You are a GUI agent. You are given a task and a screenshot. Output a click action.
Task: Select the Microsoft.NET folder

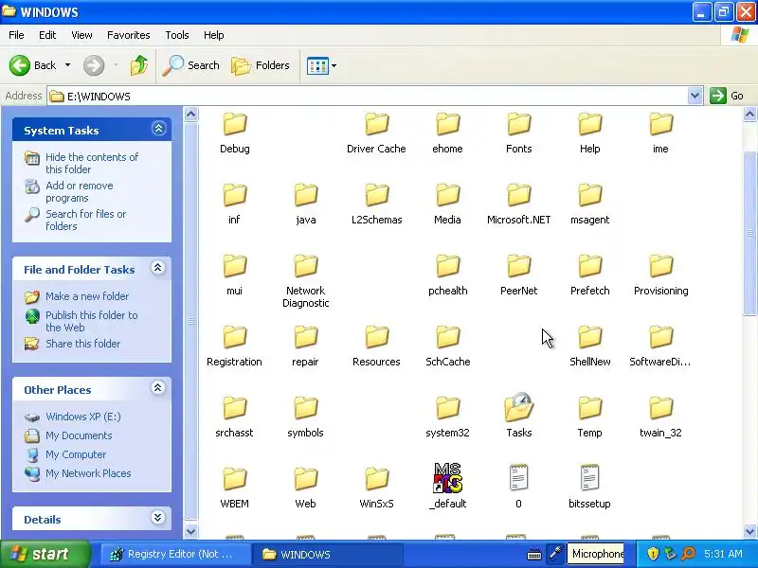(518, 204)
